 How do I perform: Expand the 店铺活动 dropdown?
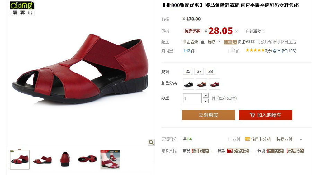[255, 31]
